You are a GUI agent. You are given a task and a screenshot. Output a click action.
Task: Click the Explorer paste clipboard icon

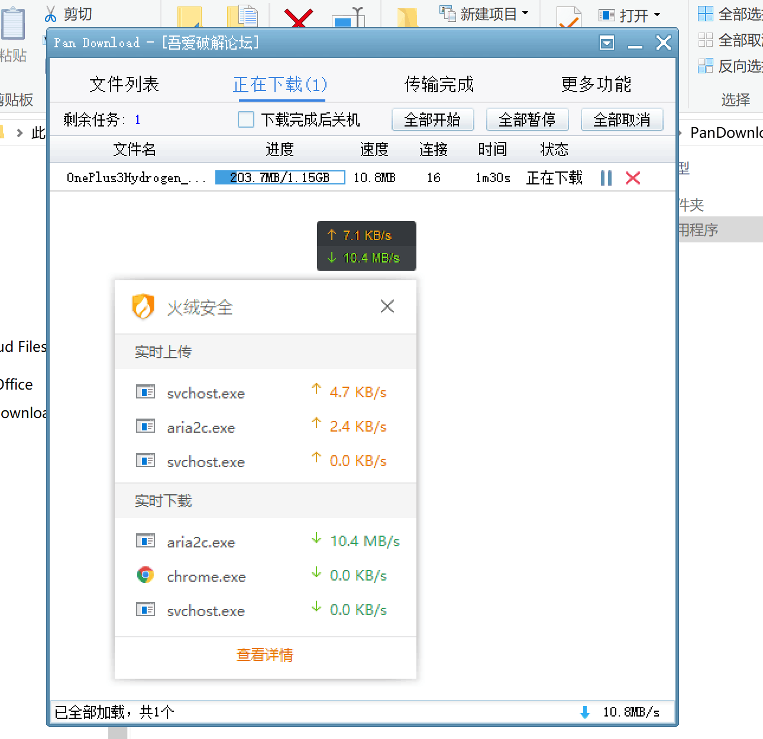[x=13, y=24]
